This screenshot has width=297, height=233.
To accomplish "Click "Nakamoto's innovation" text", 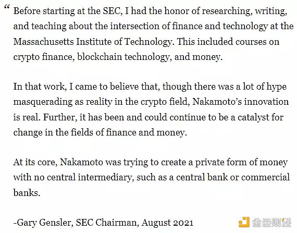I will (241, 102).
